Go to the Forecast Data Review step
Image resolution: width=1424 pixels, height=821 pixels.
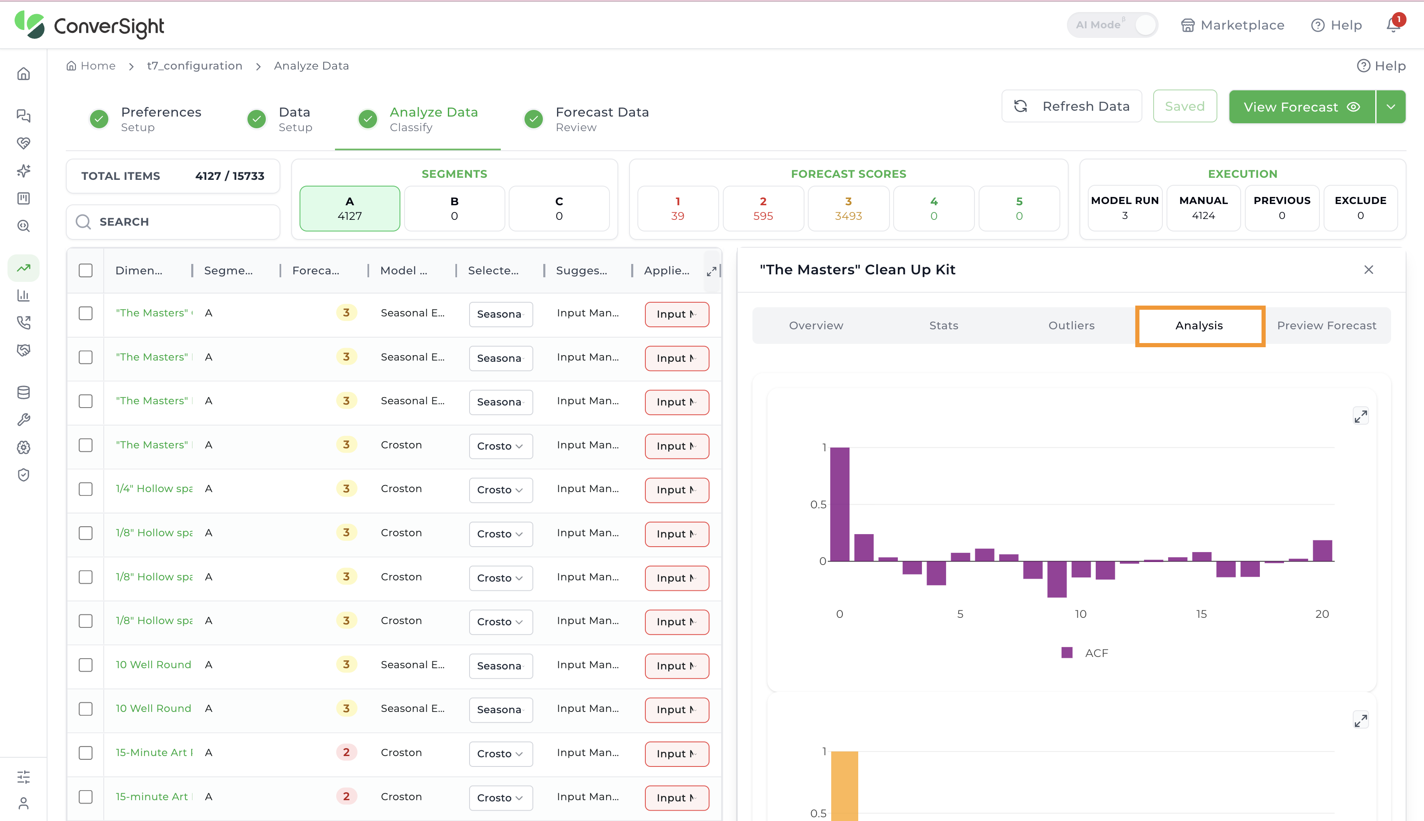pos(587,119)
